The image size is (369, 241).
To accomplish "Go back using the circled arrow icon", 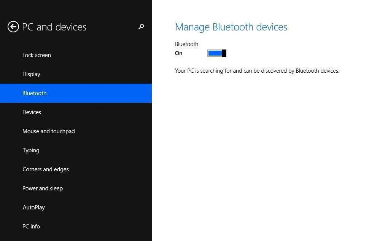I will (x=13, y=27).
